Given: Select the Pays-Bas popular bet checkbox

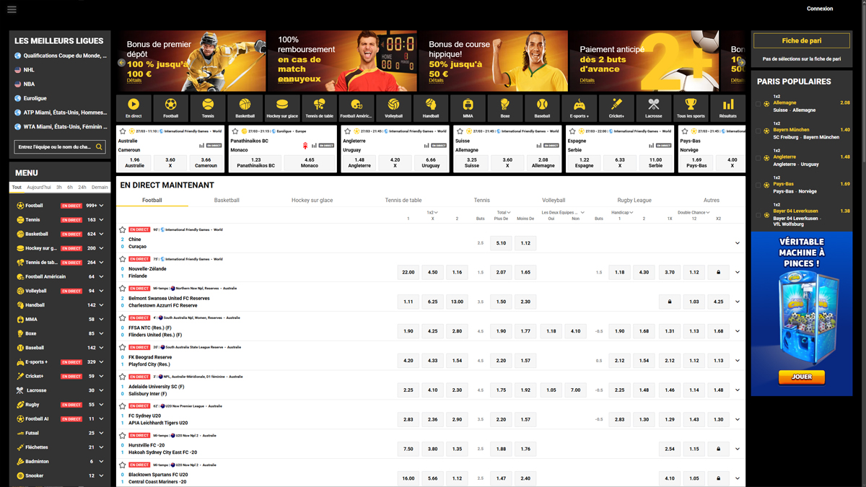Looking at the screenshot, I should click(x=758, y=185).
